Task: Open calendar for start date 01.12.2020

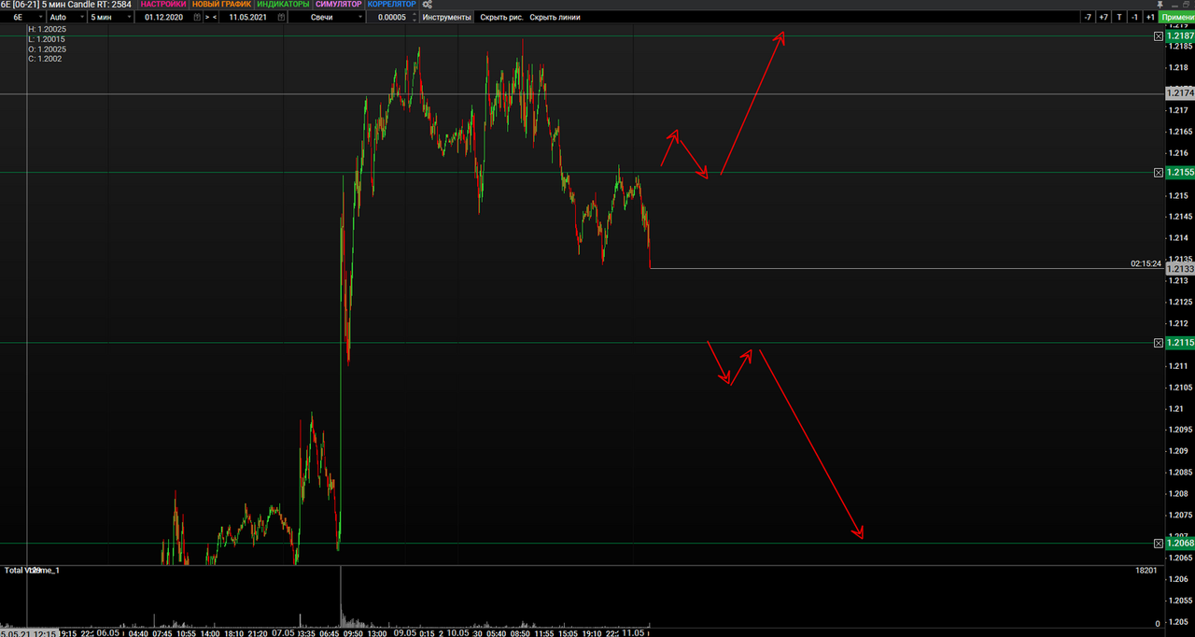Action: 197,17
